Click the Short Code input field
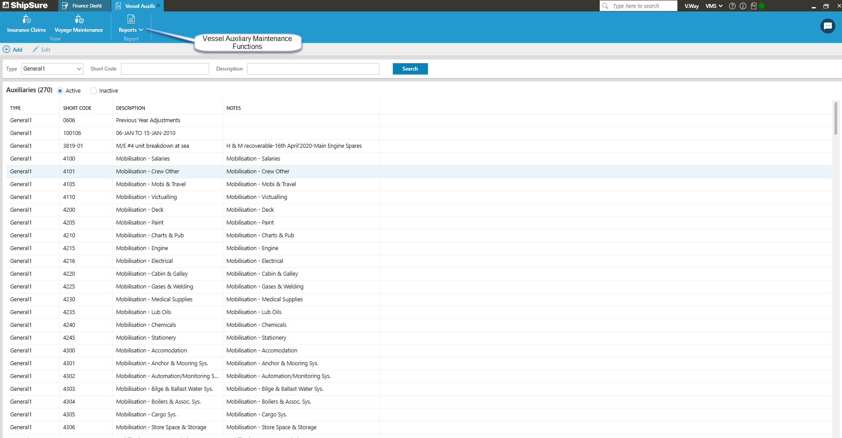This screenshot has height=438, width=842. 165,69
